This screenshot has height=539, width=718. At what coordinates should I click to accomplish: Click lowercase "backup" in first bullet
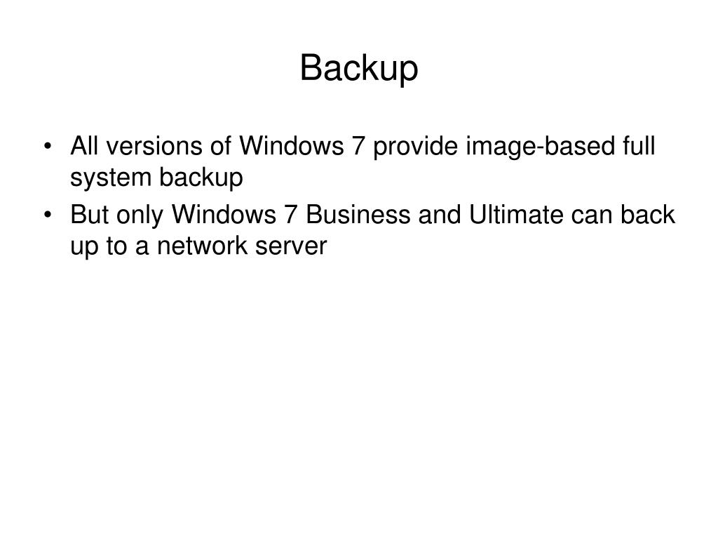[x=201, y=178]
